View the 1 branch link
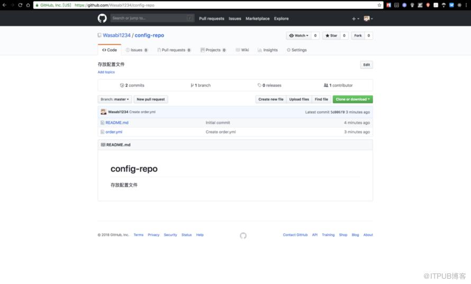Screen dimensions: 471x284 pyautogui.click(x=201, y=85)
